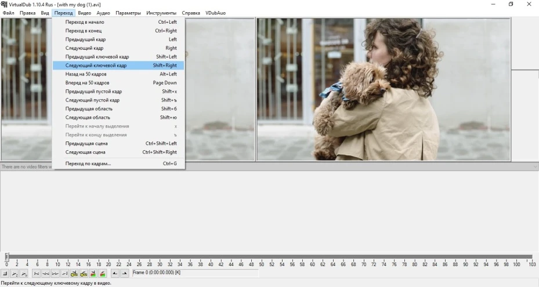Expand the video filters bar chevron
The width and height of the screenshot is (539, 287).
tap(535, 167)
